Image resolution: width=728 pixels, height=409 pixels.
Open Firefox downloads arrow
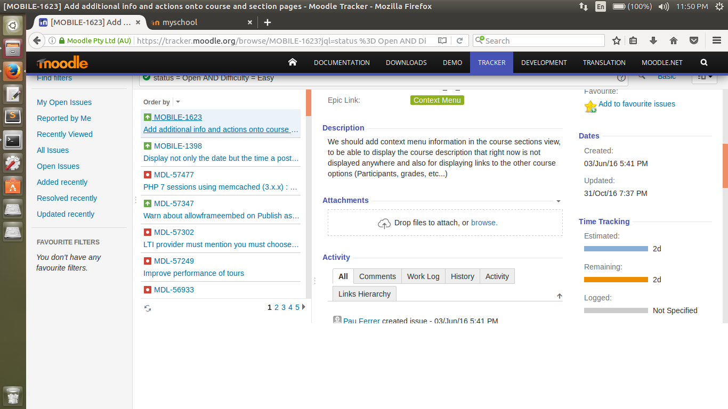[x=653, y=40]
